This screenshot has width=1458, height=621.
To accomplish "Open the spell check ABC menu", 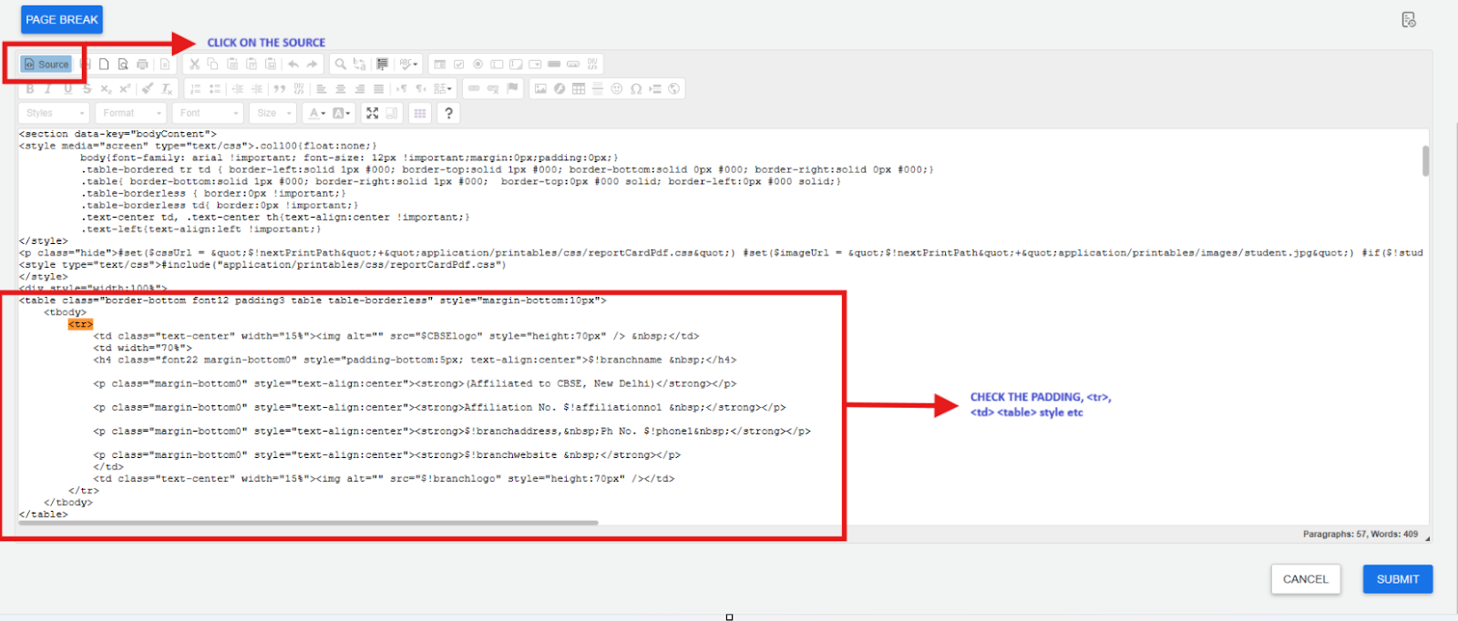I will click(x=408, y=65).
